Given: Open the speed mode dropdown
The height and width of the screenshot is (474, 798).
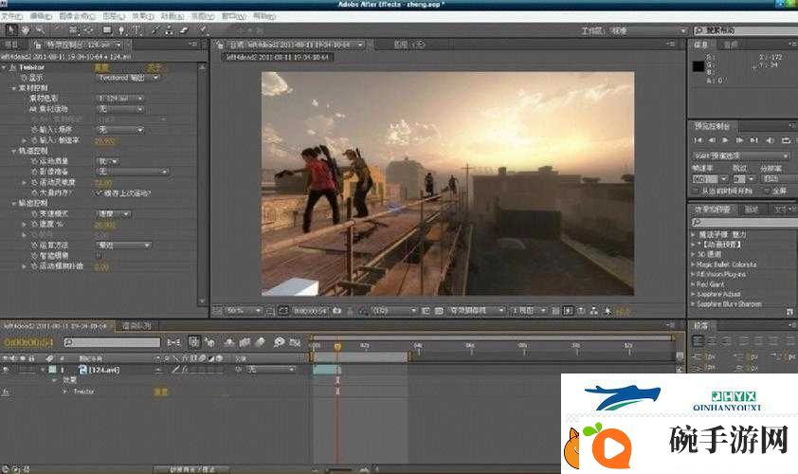Looking at the screenshot, I should click(x=114, y=214).
